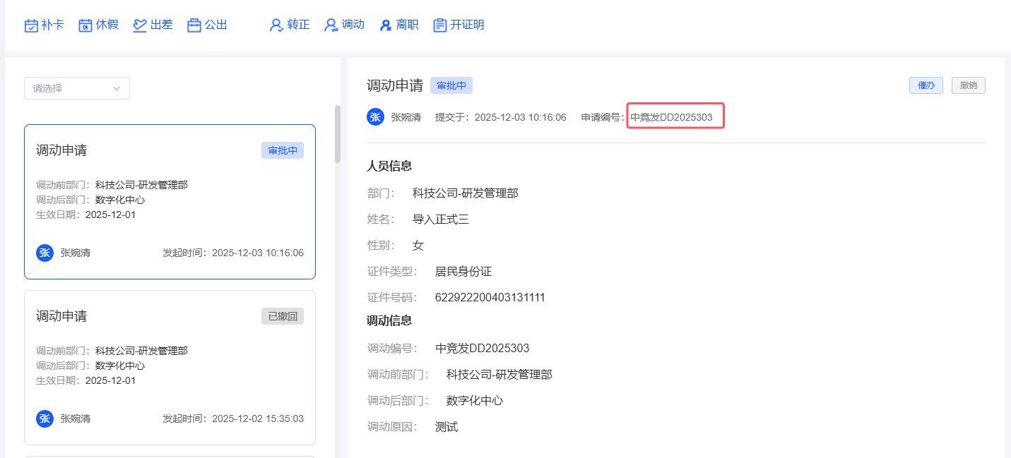Viewport: 1011px width, 458px height.
Task: Click the 离职 resignation icon
Action: 386,25
